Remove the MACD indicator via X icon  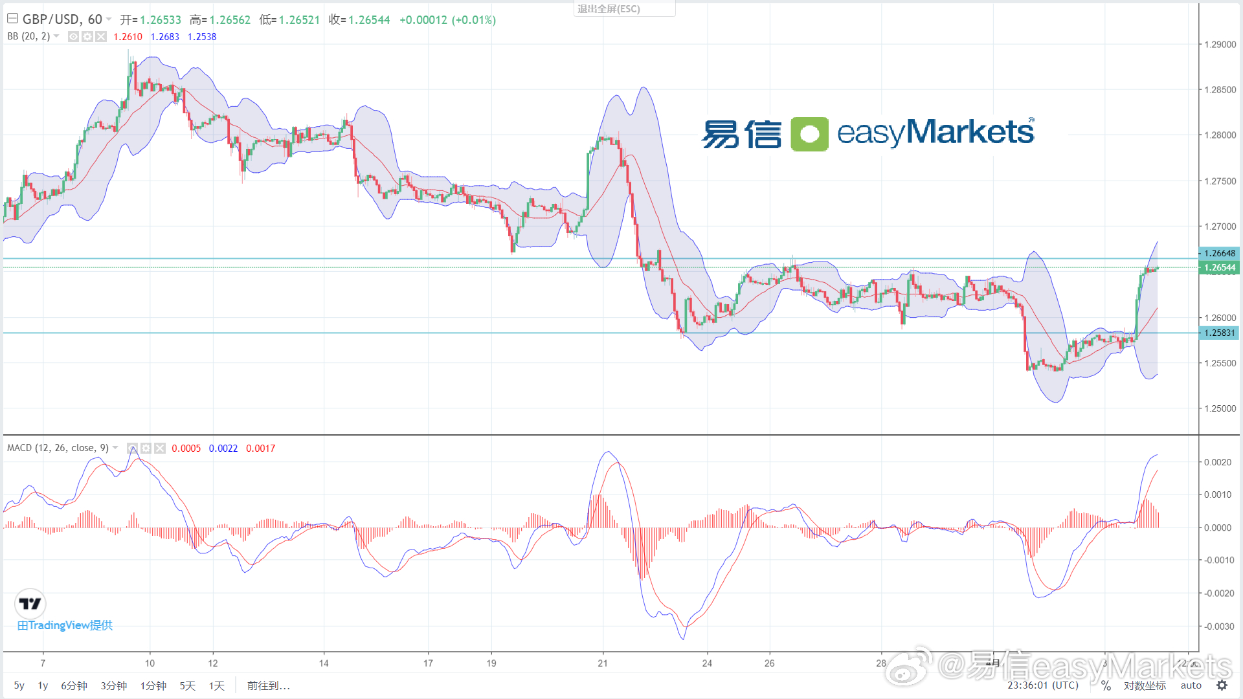point(159,448)
